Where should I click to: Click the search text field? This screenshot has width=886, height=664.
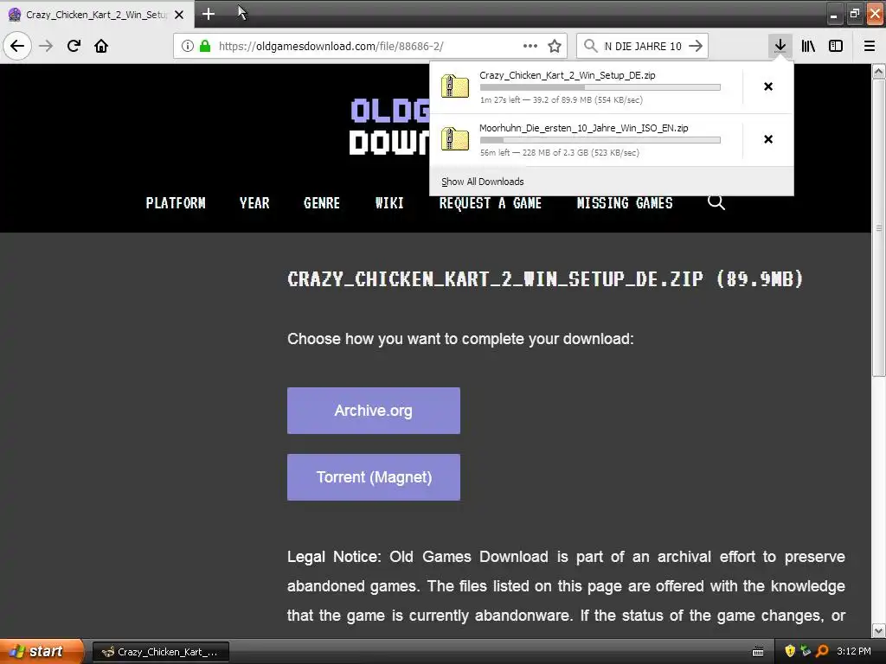tap(643, 46)
